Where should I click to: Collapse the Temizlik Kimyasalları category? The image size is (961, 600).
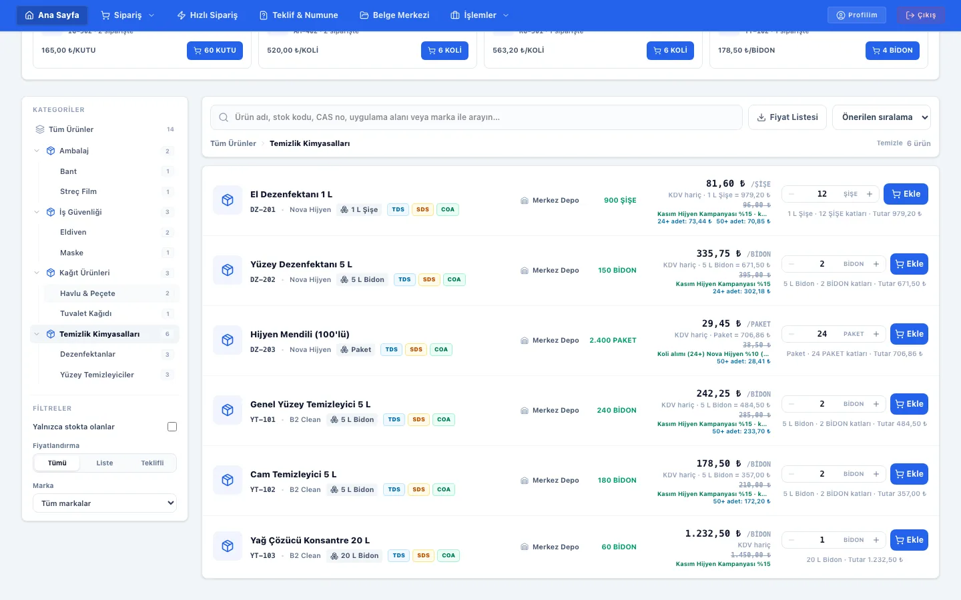[37, 334]
